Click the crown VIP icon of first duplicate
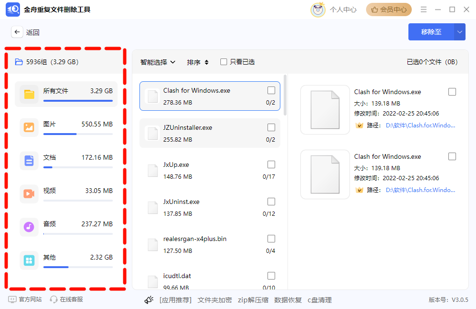 coord(359,125)
